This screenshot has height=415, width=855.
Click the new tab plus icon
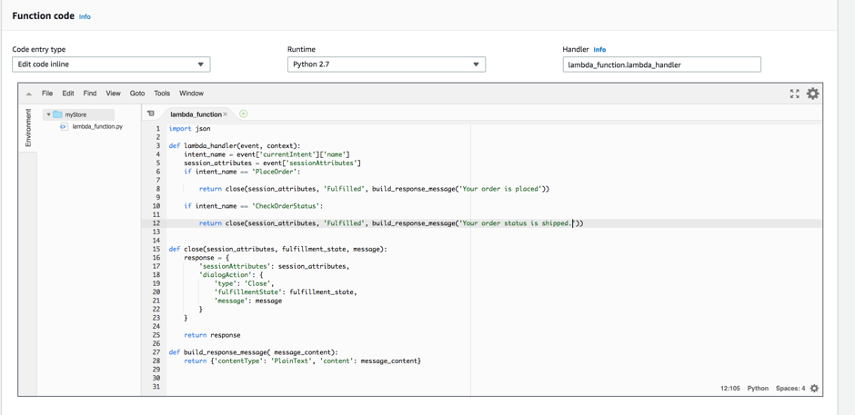[244, 114]
